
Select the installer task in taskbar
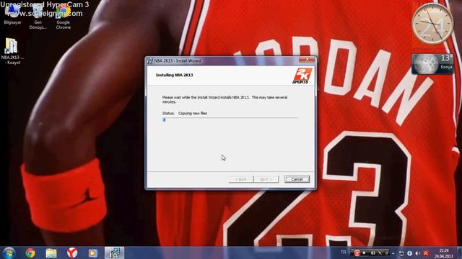tap(114, 253)
